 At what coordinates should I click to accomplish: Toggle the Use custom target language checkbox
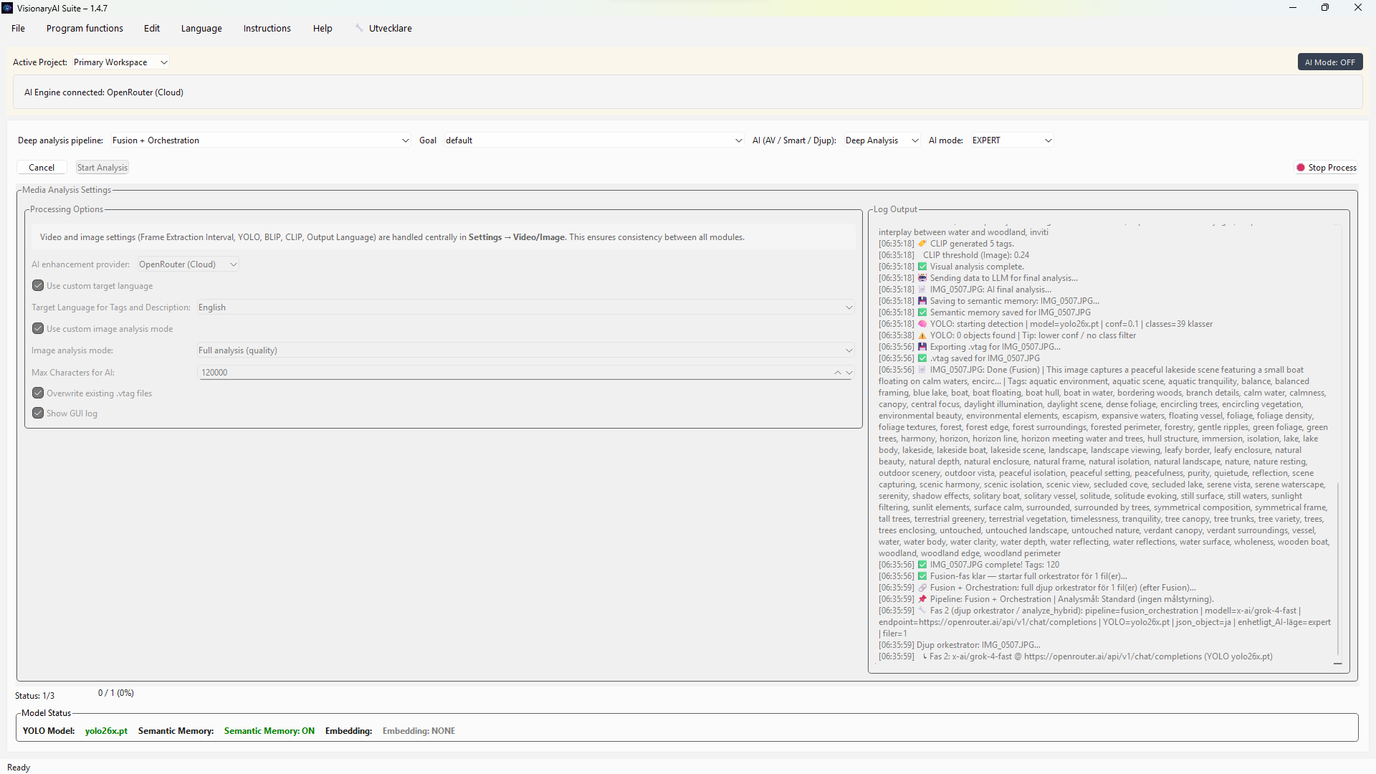pos(38,286)
